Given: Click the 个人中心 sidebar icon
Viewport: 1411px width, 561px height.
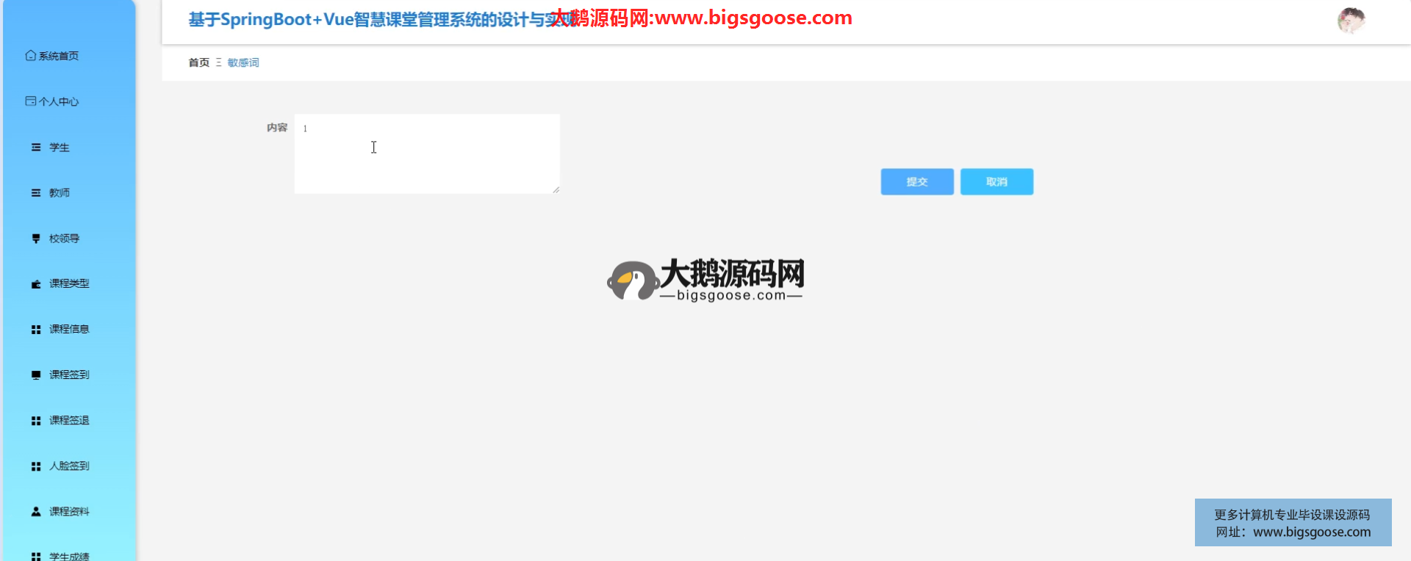Looking at the screenshot, I should 30,101.
